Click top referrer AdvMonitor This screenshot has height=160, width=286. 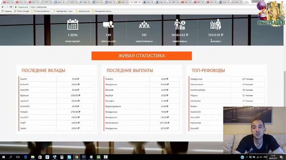pos(195,101)
